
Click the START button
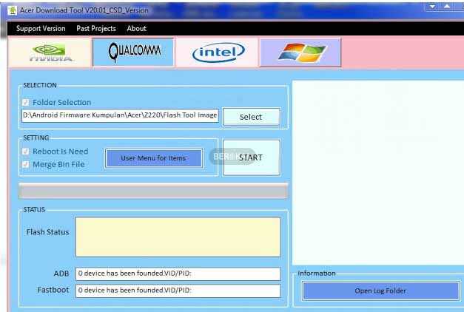click(x=251, y=157)
